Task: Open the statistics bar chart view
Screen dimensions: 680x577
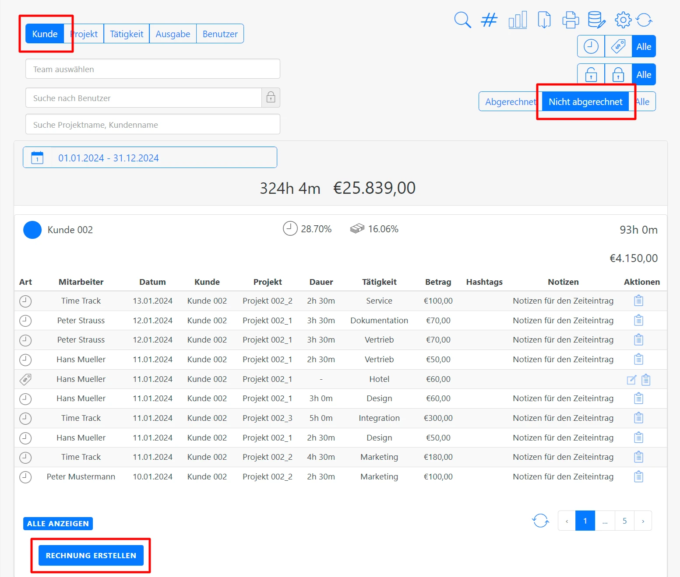Action: tap(518, 20)
